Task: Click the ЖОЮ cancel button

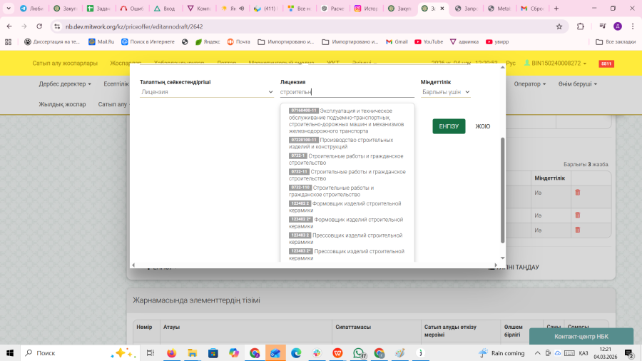Action: point(483,126)
